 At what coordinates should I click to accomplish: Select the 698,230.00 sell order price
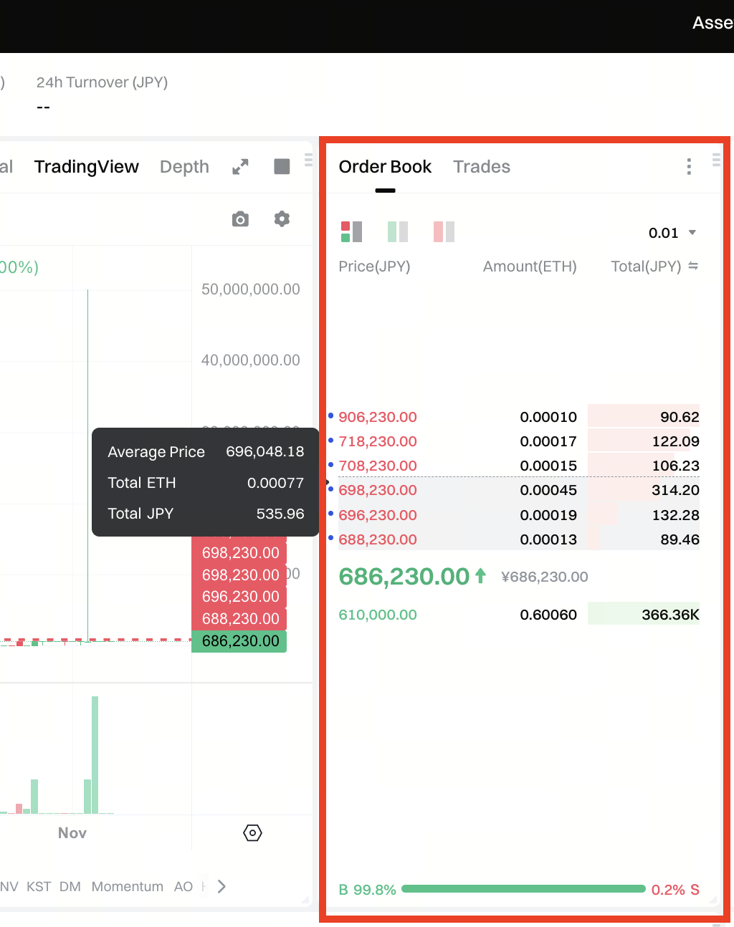coord(378,491)
